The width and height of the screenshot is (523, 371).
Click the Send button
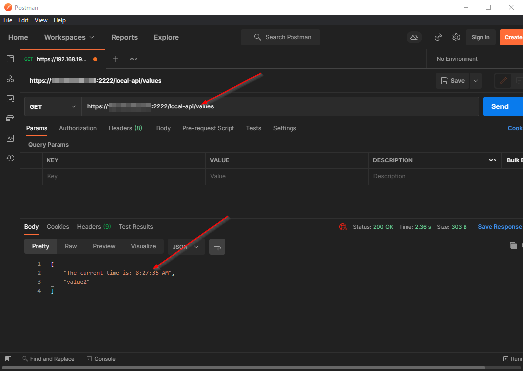pos(501,106)
